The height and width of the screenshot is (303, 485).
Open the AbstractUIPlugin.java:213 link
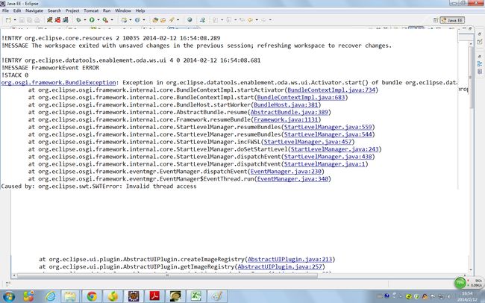point(290,260)
